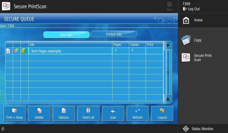Click the User: T369 label
Screen dimensions: 228x133
point(7,26)
